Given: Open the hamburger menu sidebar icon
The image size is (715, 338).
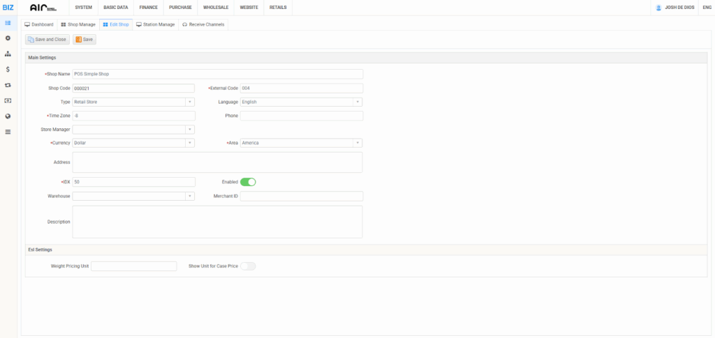Looking at the screenshot, I should 8,132.
